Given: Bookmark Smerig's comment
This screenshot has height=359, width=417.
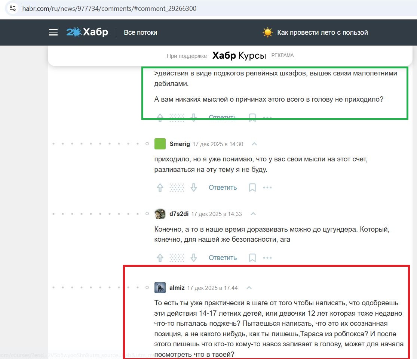Looking at the screenshot, I should [252, 188].
